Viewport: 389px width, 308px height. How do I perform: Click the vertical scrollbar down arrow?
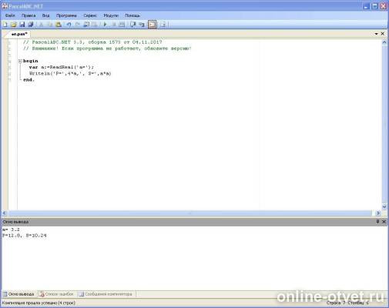[384, 206]
